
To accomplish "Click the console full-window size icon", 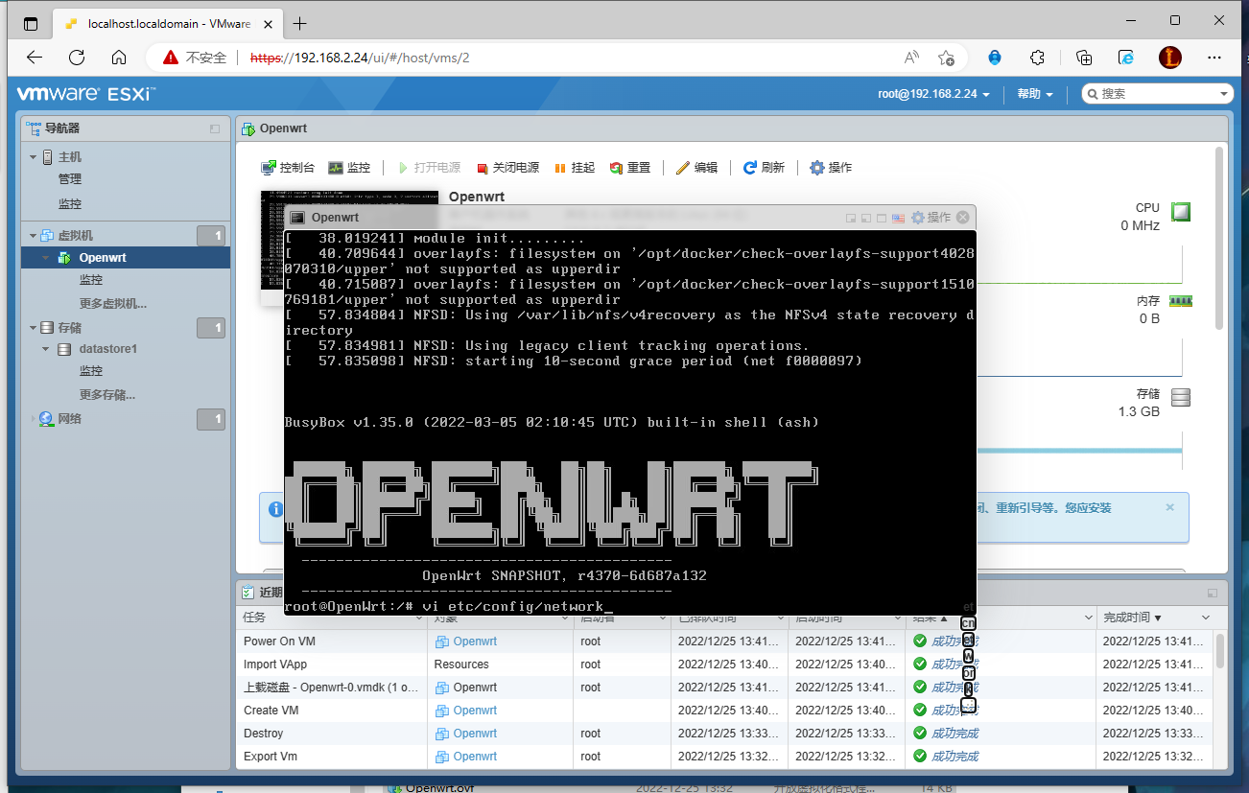I will pos(882,218).
